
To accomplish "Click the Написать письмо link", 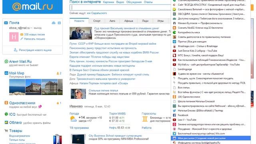I will click(x=34, y=39).
